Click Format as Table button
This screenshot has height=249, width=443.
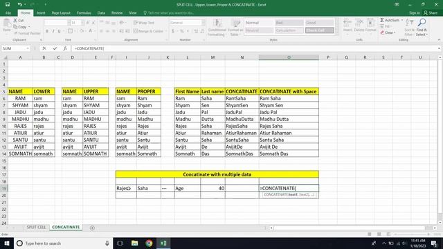pyautogui.click(x=235, y=28)
